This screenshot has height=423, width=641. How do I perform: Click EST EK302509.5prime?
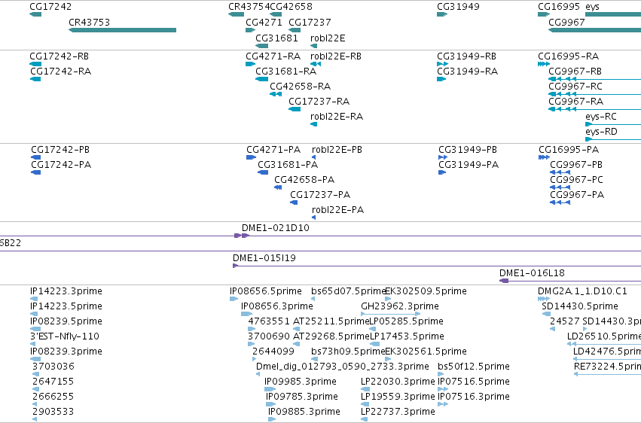coord(426,291)
